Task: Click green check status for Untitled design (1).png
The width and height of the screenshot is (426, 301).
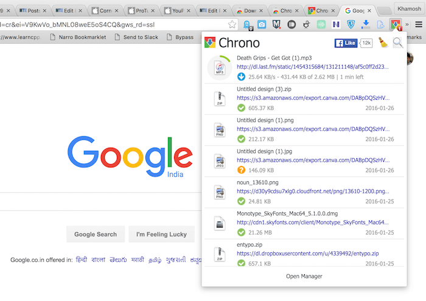Action: click(241, 139)
